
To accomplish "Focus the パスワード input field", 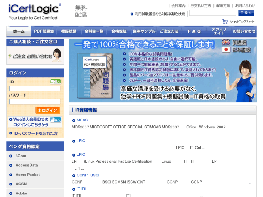I will (35, 102).
